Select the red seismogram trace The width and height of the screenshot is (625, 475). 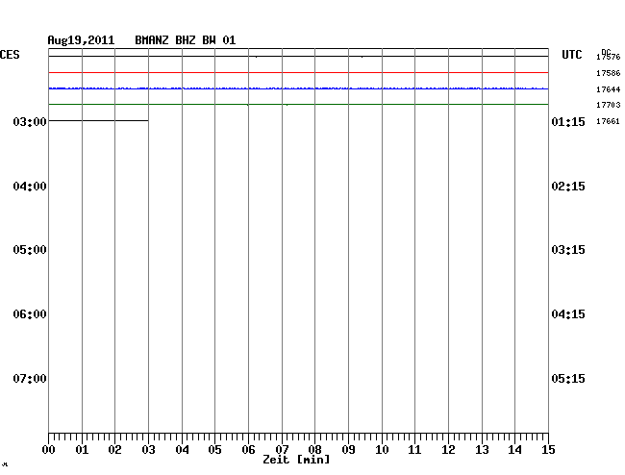click(x=298, y=72)
